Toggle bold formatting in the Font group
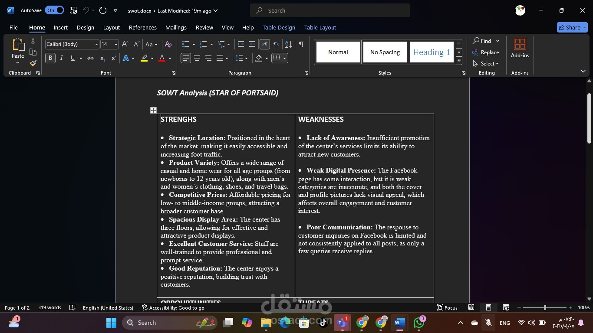 50,58
